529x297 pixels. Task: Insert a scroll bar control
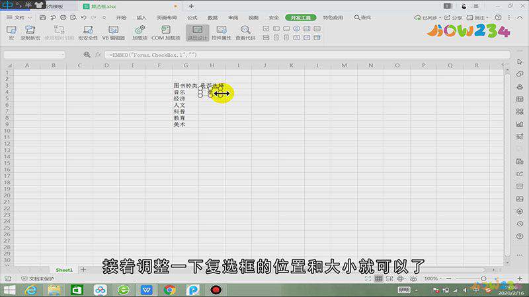286,38
